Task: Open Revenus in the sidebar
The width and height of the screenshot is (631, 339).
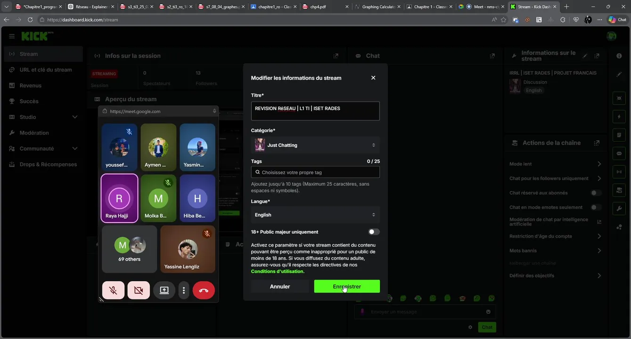Action: 43,85
